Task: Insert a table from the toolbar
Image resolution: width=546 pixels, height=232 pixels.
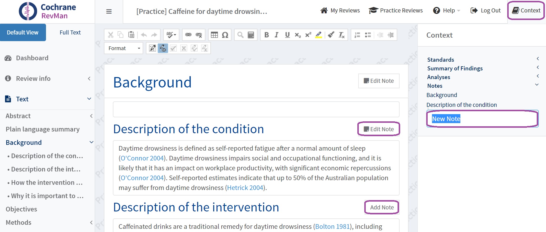Action: [x=214, y=35]
